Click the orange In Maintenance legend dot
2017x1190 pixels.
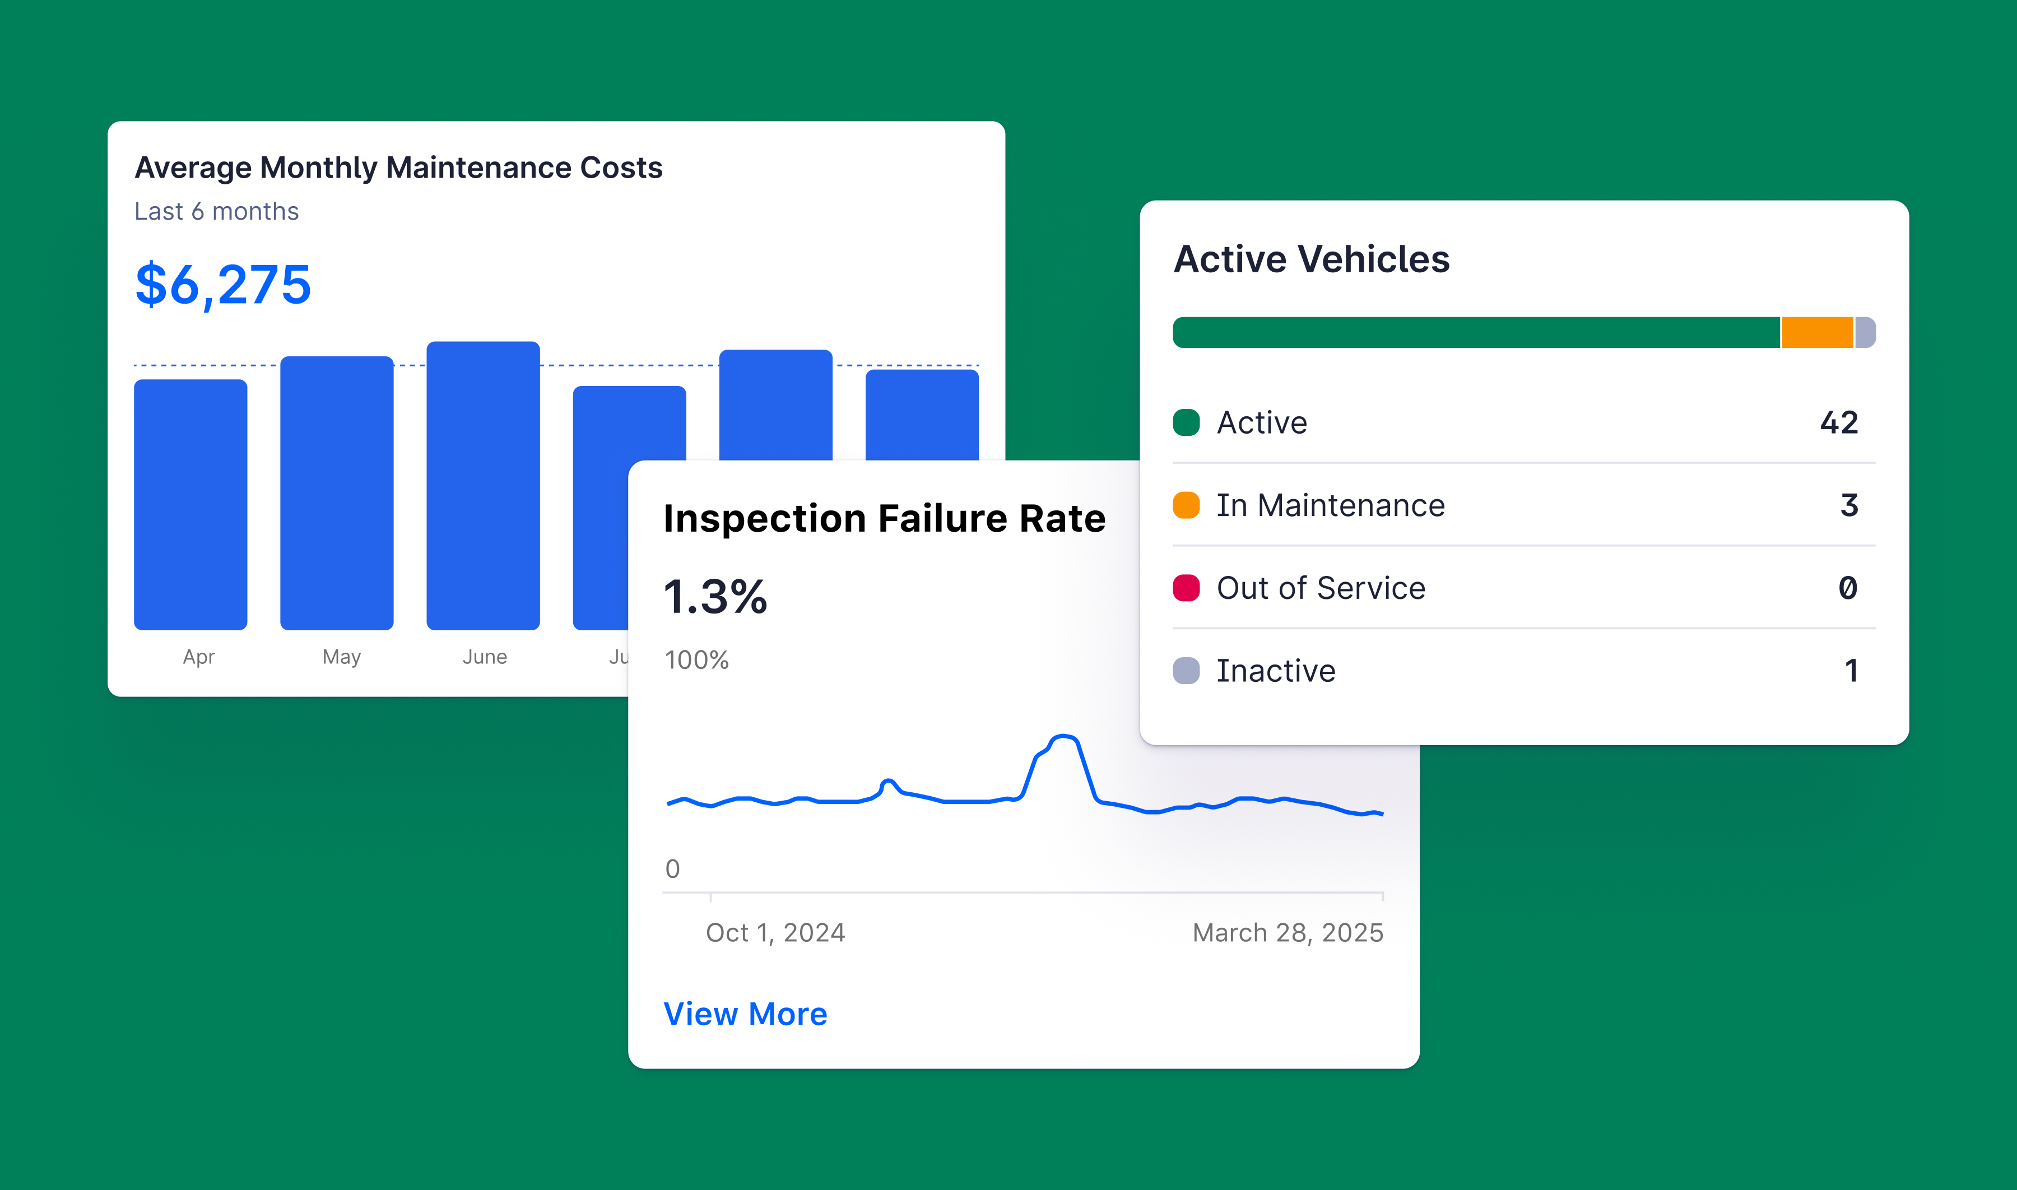point(1186,505)
